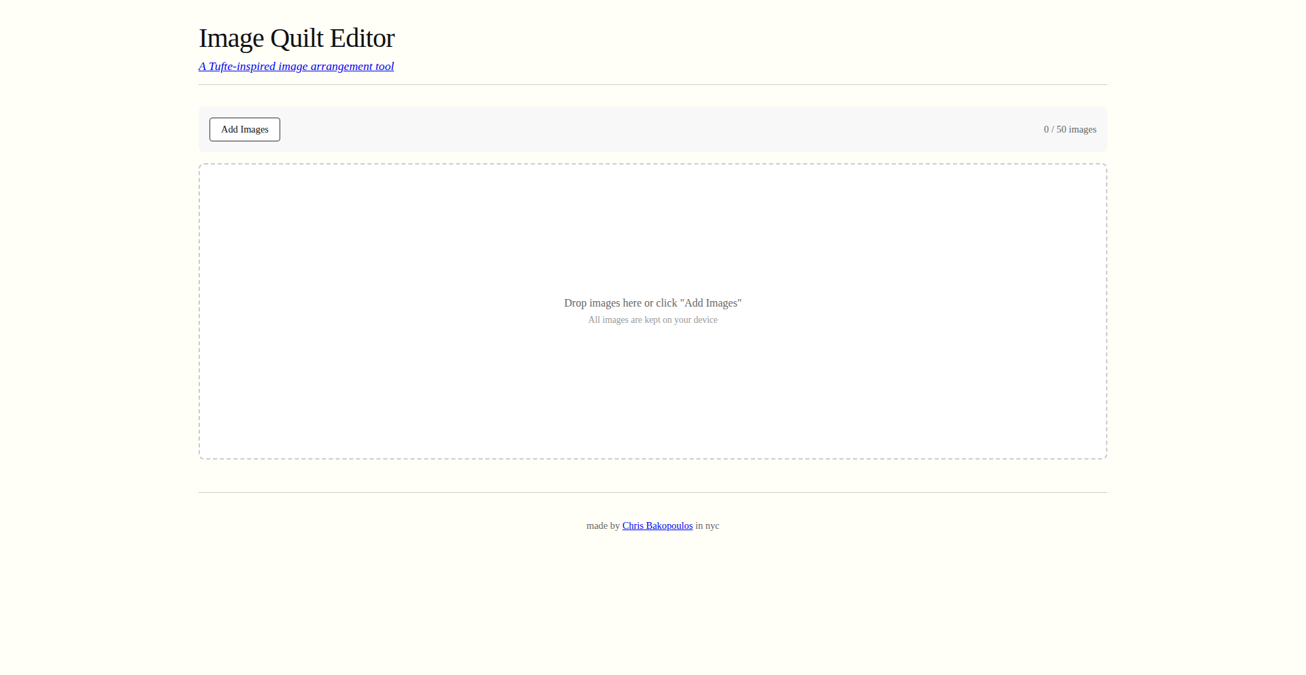Visit the Chris Bakopoulos link
The height and width of the screenshot is (675, 1306).
(x=657, y=525)
